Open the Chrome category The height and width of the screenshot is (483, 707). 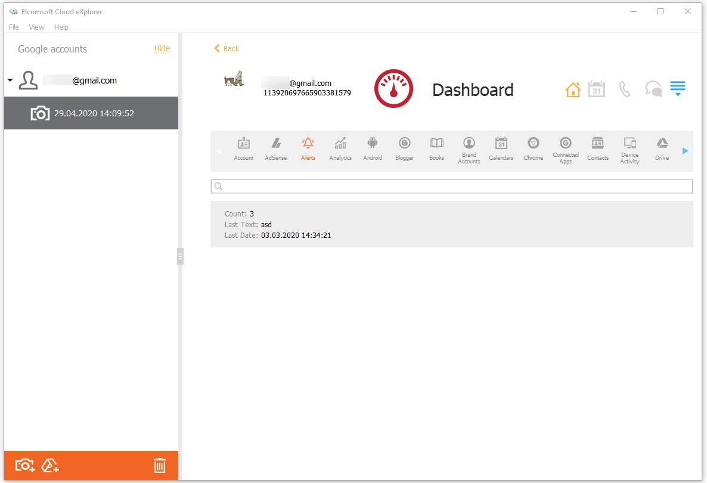[533, 149]
